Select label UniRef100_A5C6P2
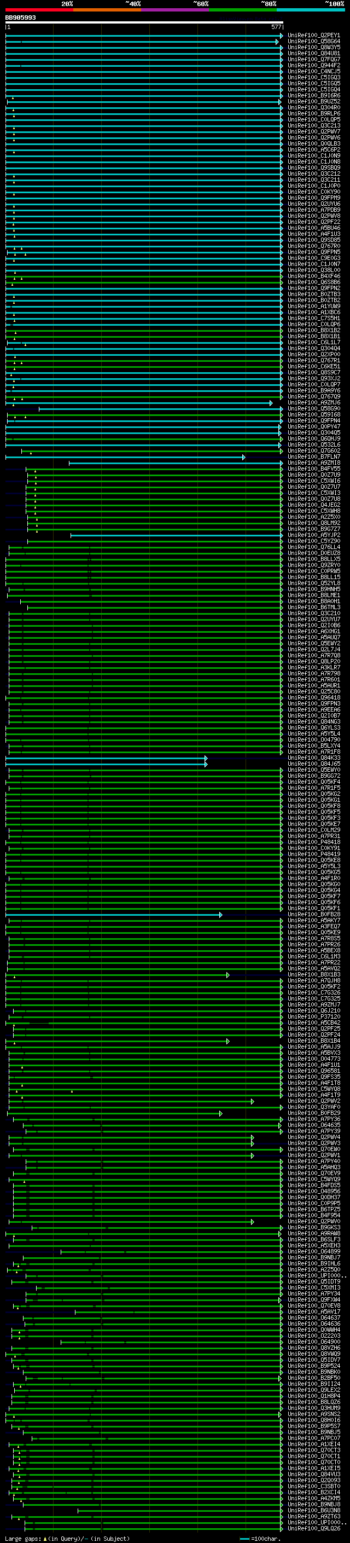Screen dimensions: 350x1543 click(314, 150)
